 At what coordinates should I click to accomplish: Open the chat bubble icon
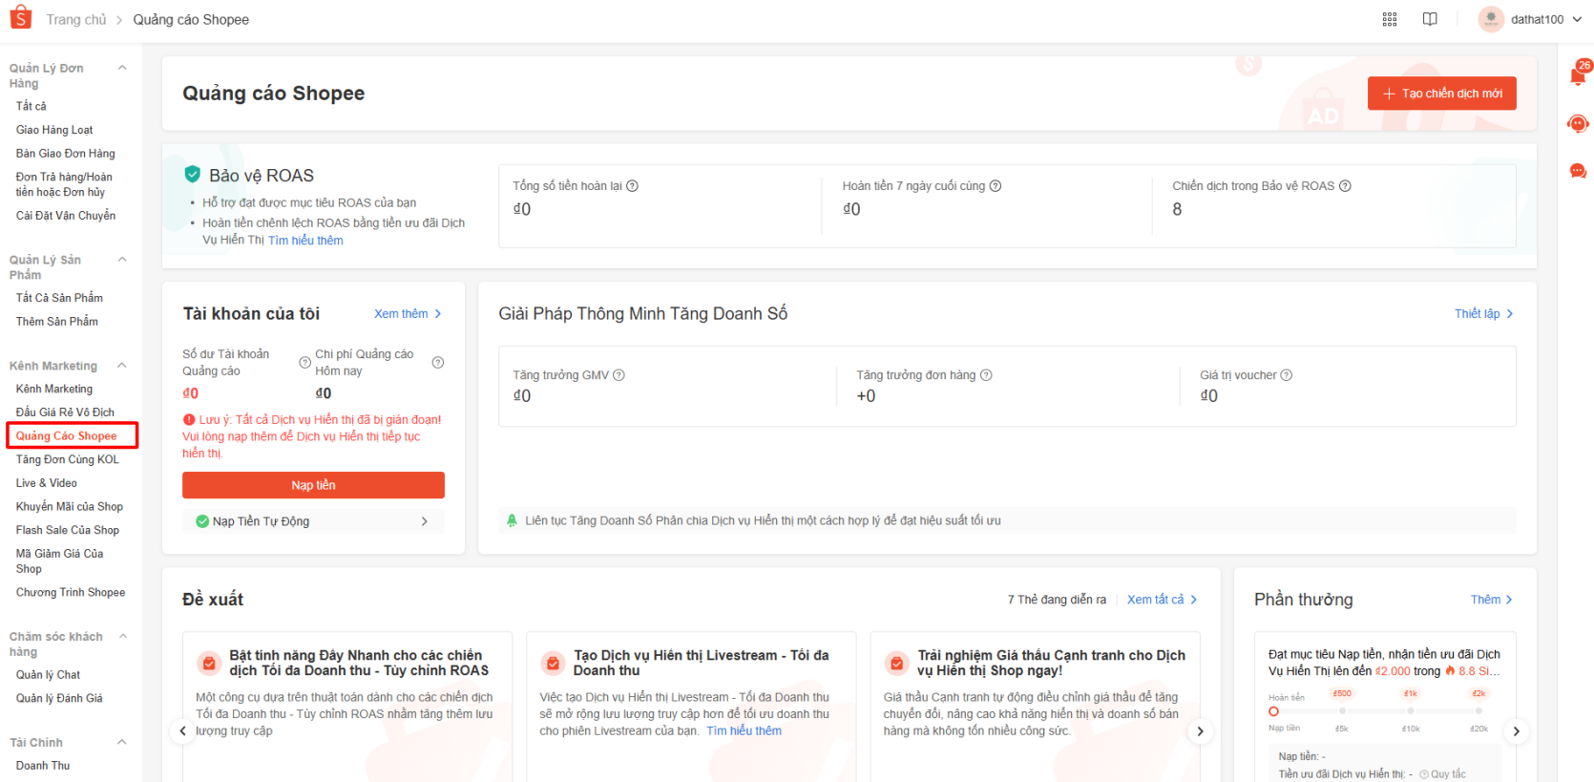click(x=1578, y=171)
